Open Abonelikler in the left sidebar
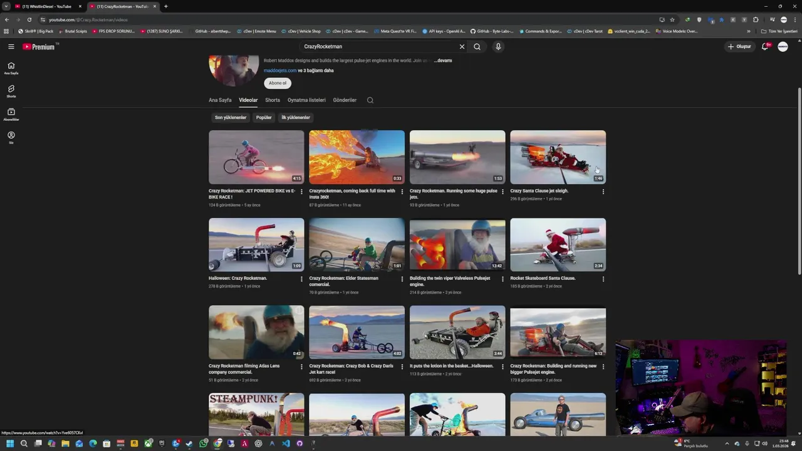This screenshot has height=451, width=802. pyautogui.click(x=11, y=115)
